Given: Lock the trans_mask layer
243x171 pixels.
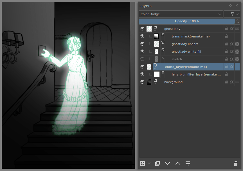Looking at the screenshot, I should click(226, 36).
